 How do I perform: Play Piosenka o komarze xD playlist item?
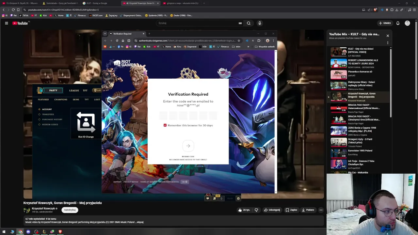[x=359, y=75]
